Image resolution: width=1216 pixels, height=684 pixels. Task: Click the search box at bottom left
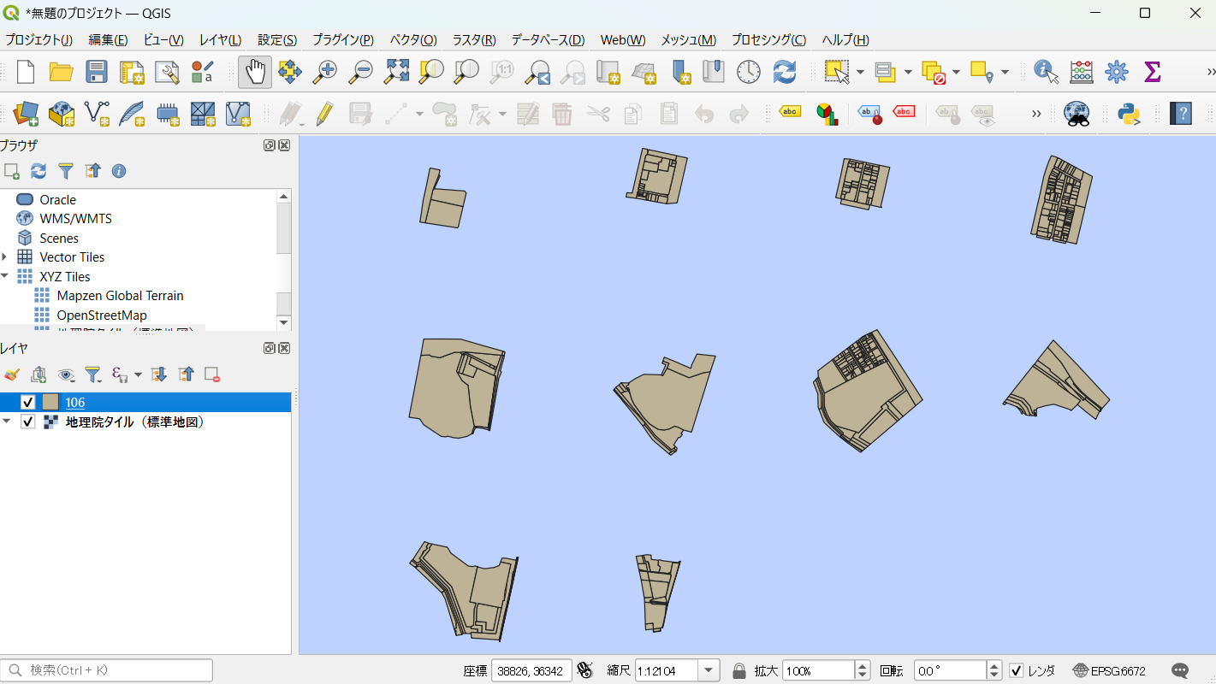[107, 670]
